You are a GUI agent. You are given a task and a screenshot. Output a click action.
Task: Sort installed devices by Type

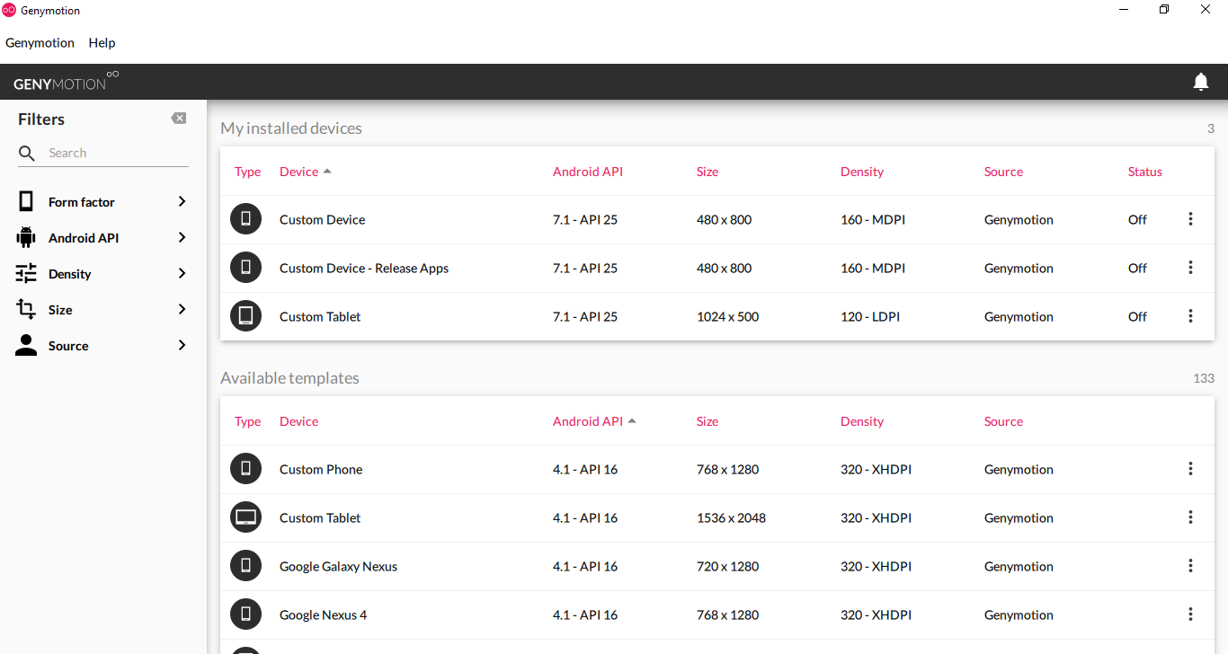point(247,172)
